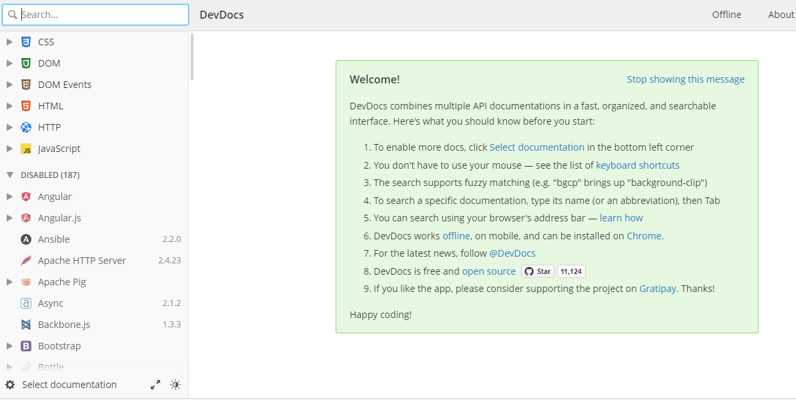Viewport: 796px width, 400px height.
Task: Expand the DOM documentation arrow
Action: click(9, 63)
